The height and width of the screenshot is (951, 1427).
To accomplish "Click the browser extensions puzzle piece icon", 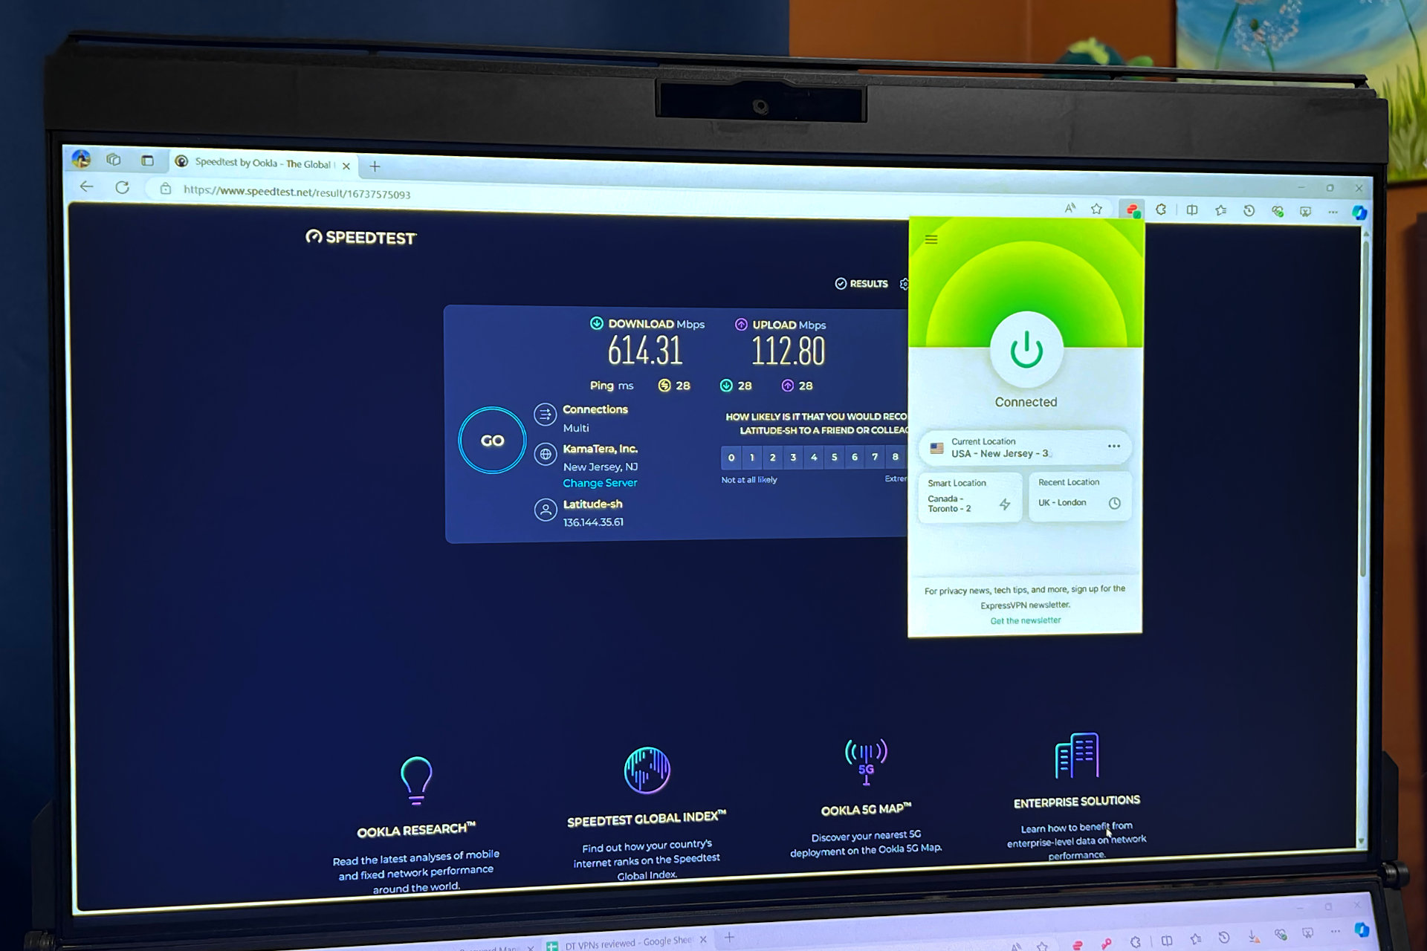I will pyautogui.click(x=1160, y=211).
